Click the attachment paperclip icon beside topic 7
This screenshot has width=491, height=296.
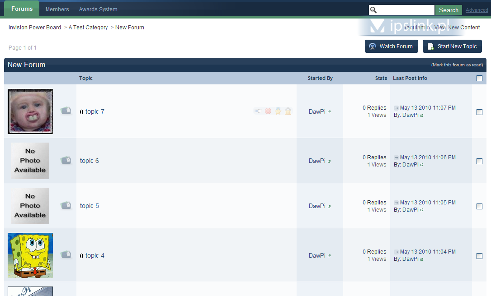(81, 112)
